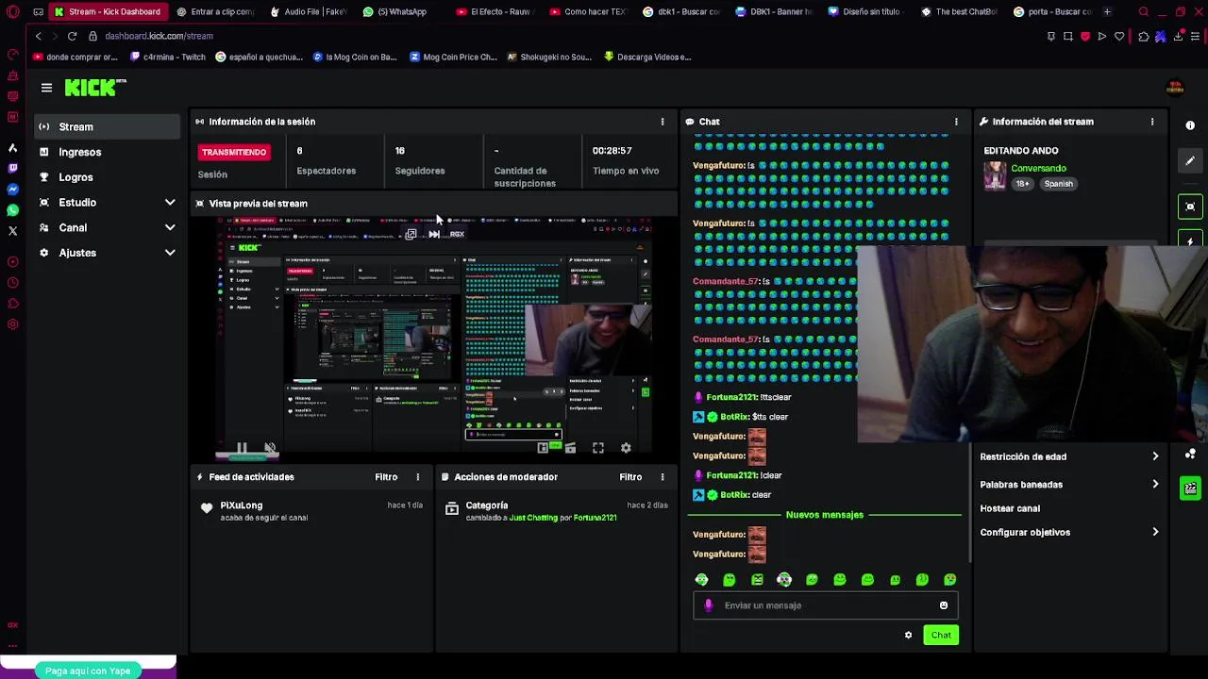The image size is (1208, 679).
Task: Pick the last crying quick emote
Action: tap(949, 580)
